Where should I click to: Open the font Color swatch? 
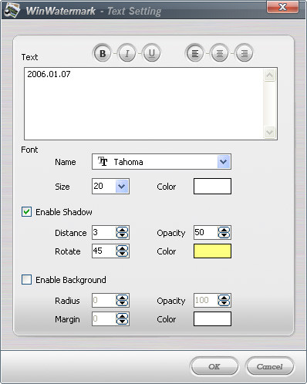click(212, 187)
